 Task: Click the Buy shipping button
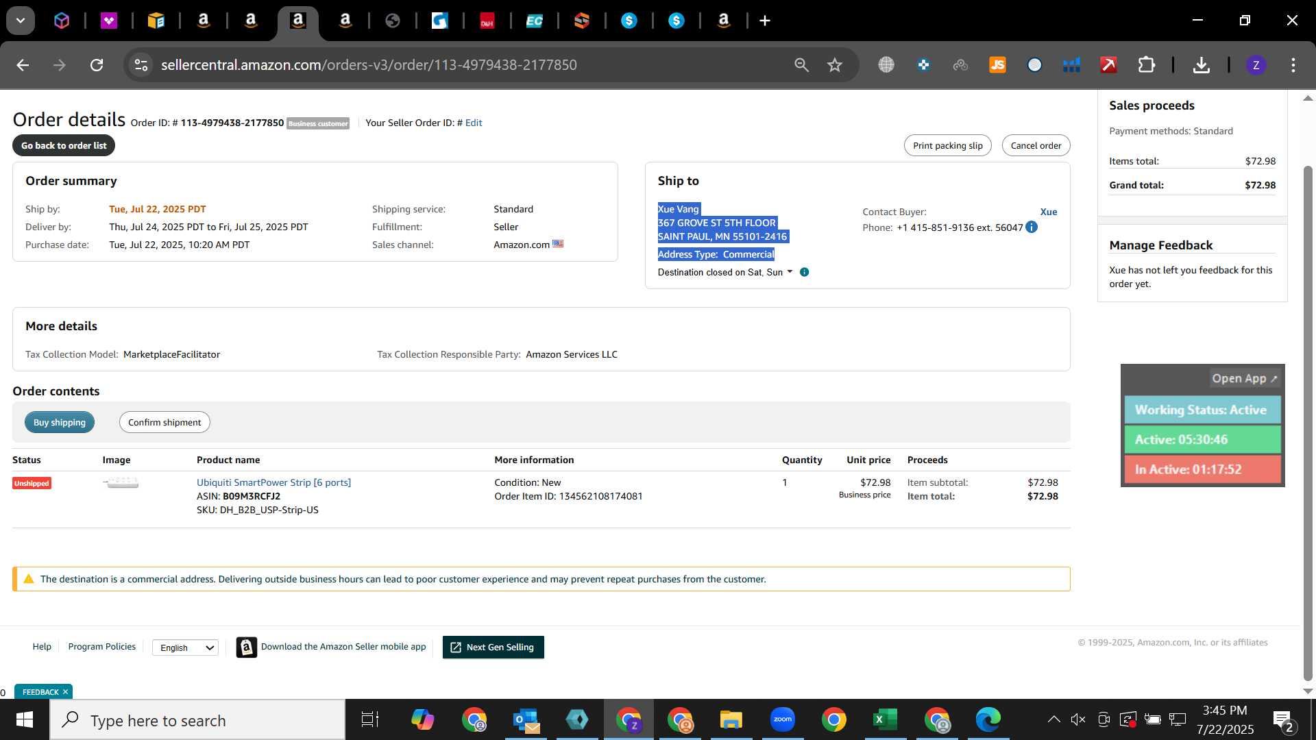(x=60, y=422)
